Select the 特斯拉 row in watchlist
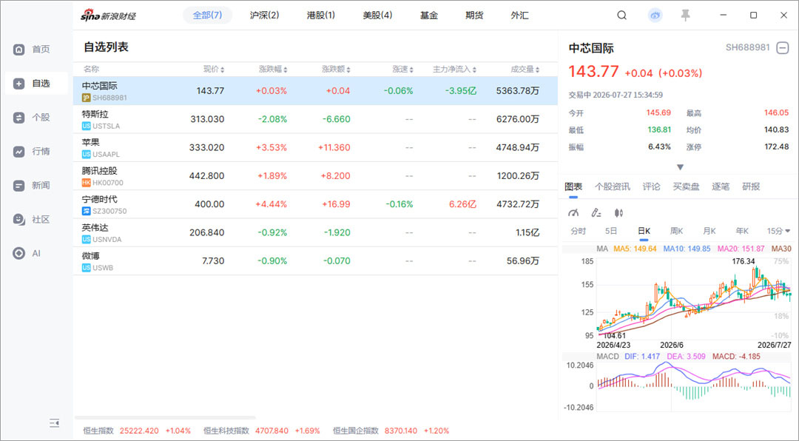The image size is (799, 441). click(x=315, y=119)
